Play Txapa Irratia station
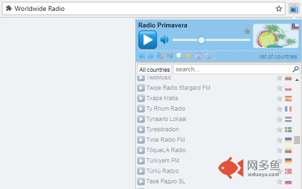The width and height of the screenshot is (302, 189). (x=141, y=98)
